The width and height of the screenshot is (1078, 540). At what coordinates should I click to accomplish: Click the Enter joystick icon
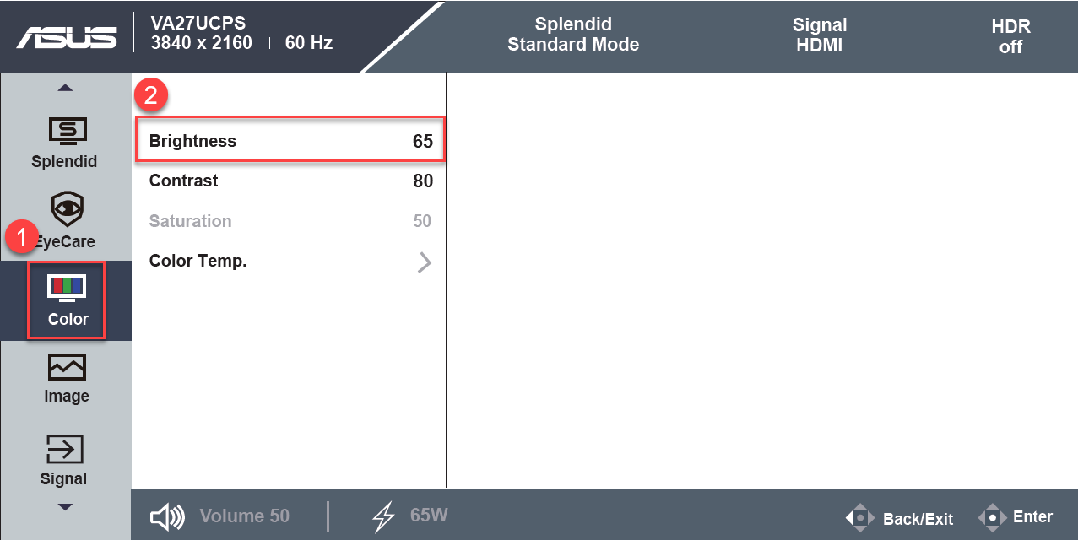[993, 517]
